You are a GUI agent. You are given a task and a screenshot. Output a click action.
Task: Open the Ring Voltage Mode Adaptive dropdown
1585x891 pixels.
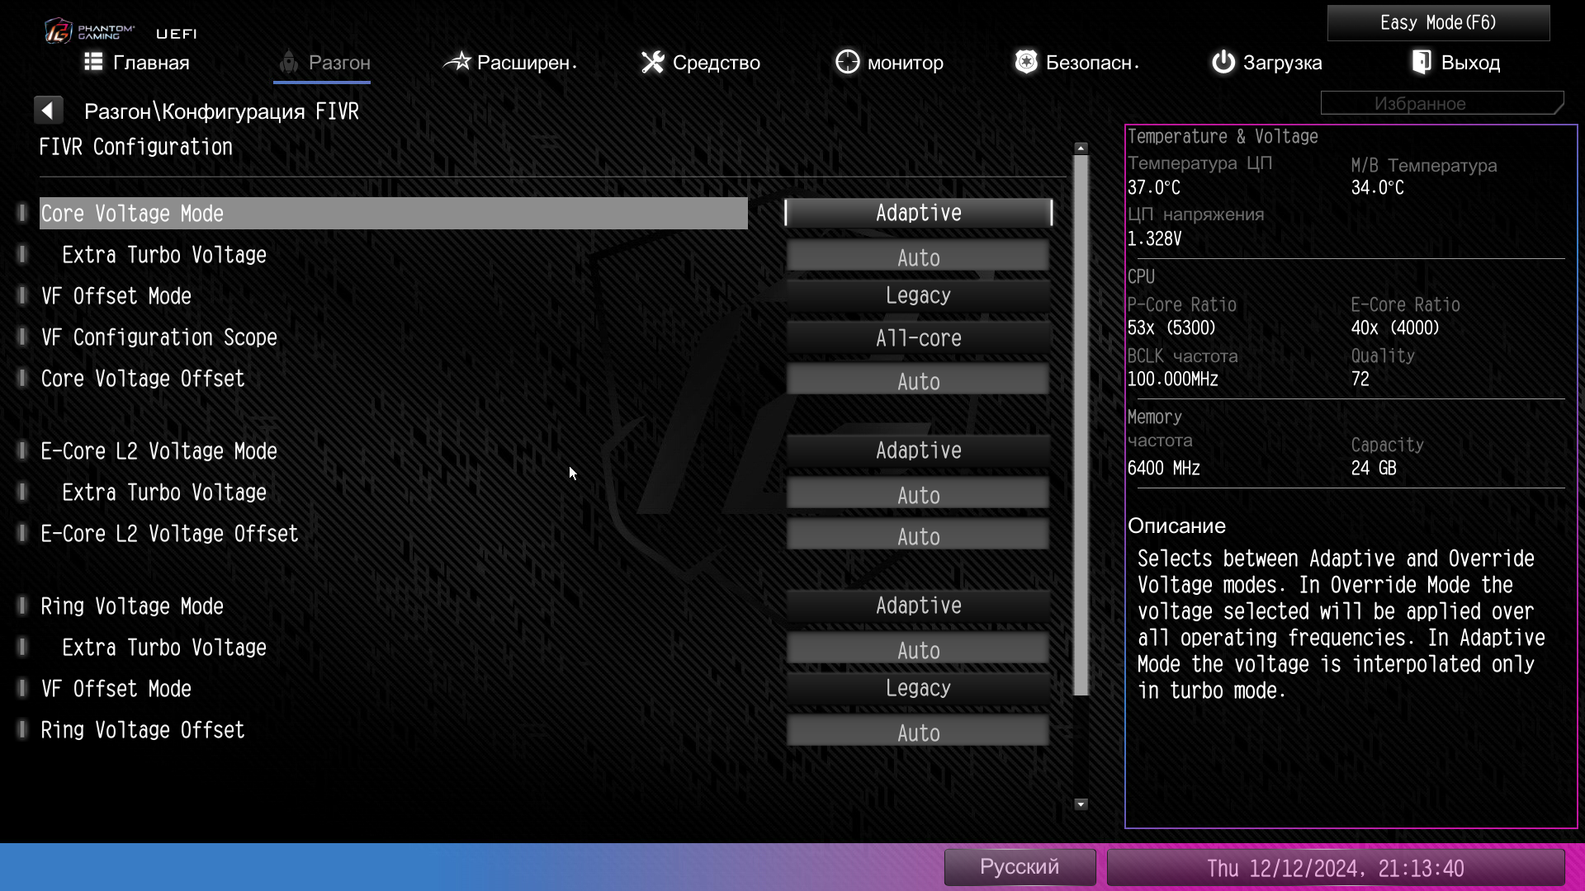(x=918, y=606)
